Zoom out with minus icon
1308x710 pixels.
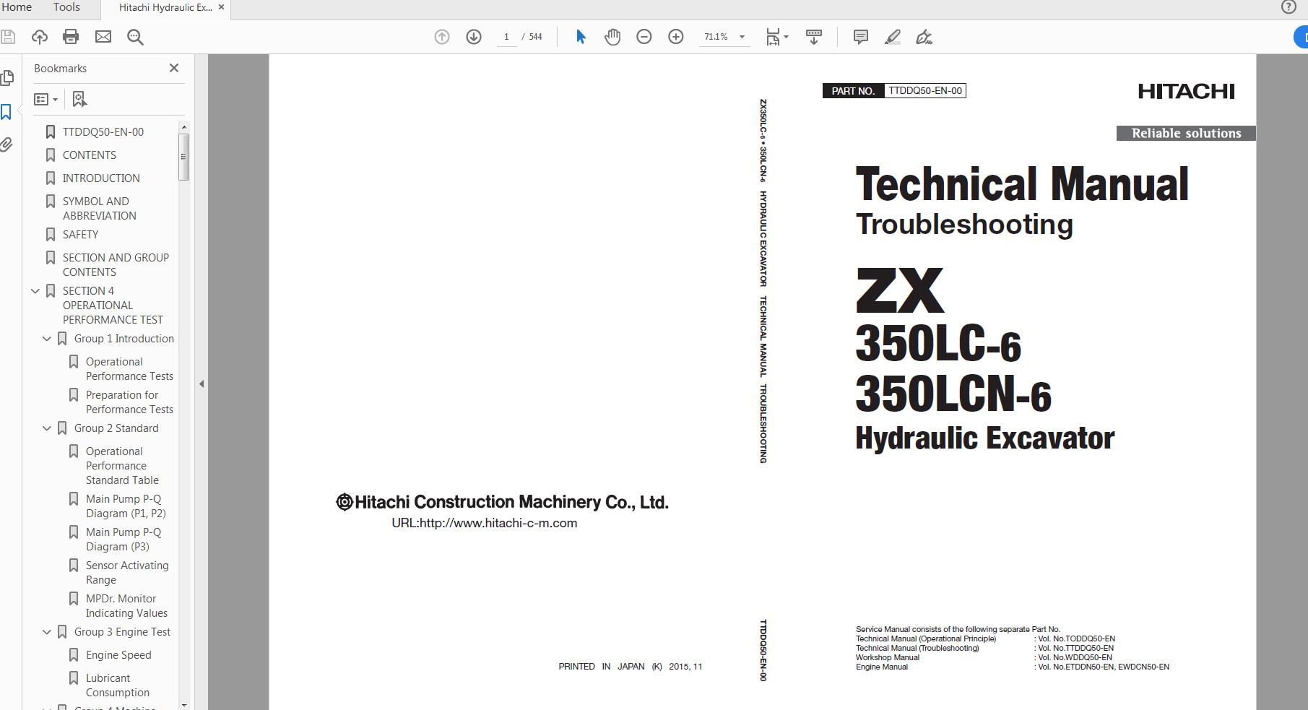coord(644,37)
